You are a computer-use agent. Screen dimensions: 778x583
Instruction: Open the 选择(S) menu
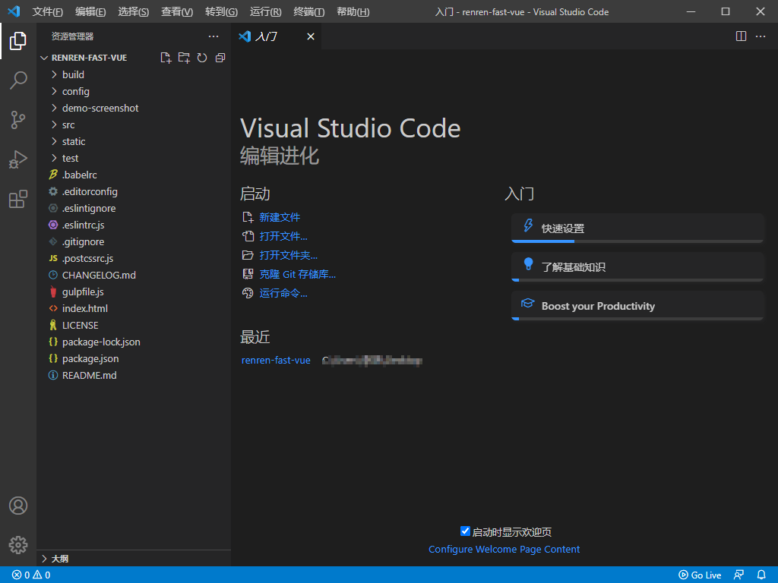tap(134, 11)
